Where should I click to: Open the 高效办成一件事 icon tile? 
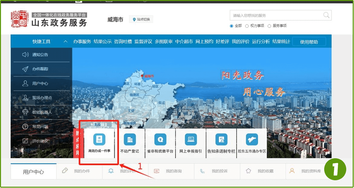pyautogui.click(x=99, y=140)
